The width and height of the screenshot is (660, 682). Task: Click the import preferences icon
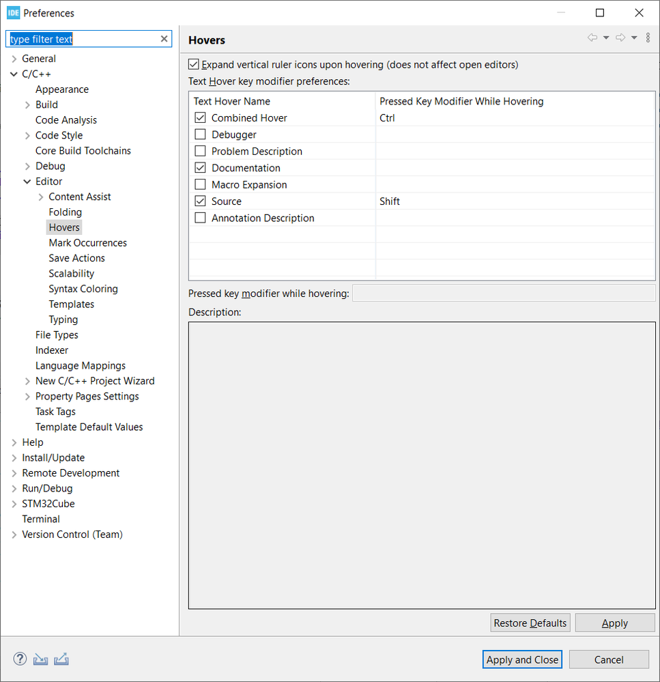point(40,659)
